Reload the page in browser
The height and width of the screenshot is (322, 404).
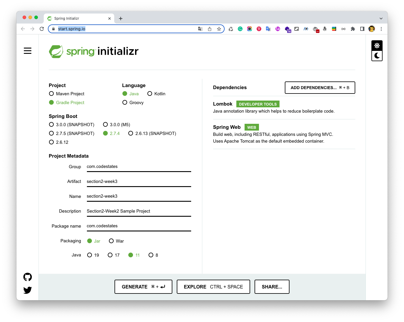click(x=42, y=29)
